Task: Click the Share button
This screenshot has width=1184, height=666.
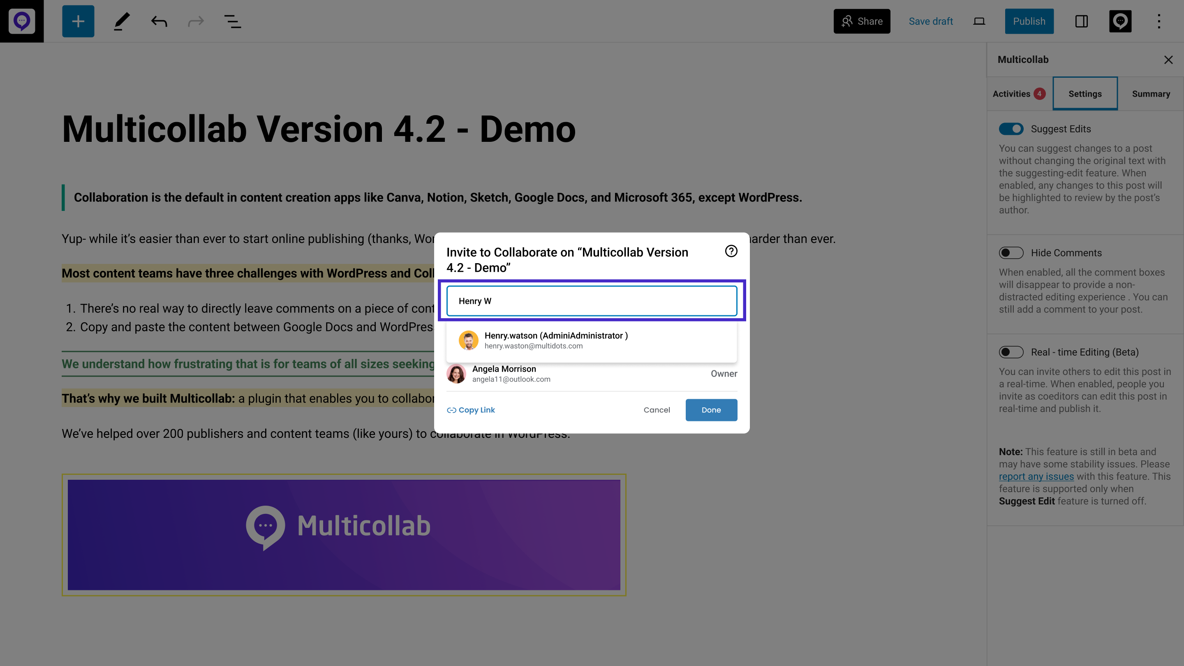Action: [862, 21]
